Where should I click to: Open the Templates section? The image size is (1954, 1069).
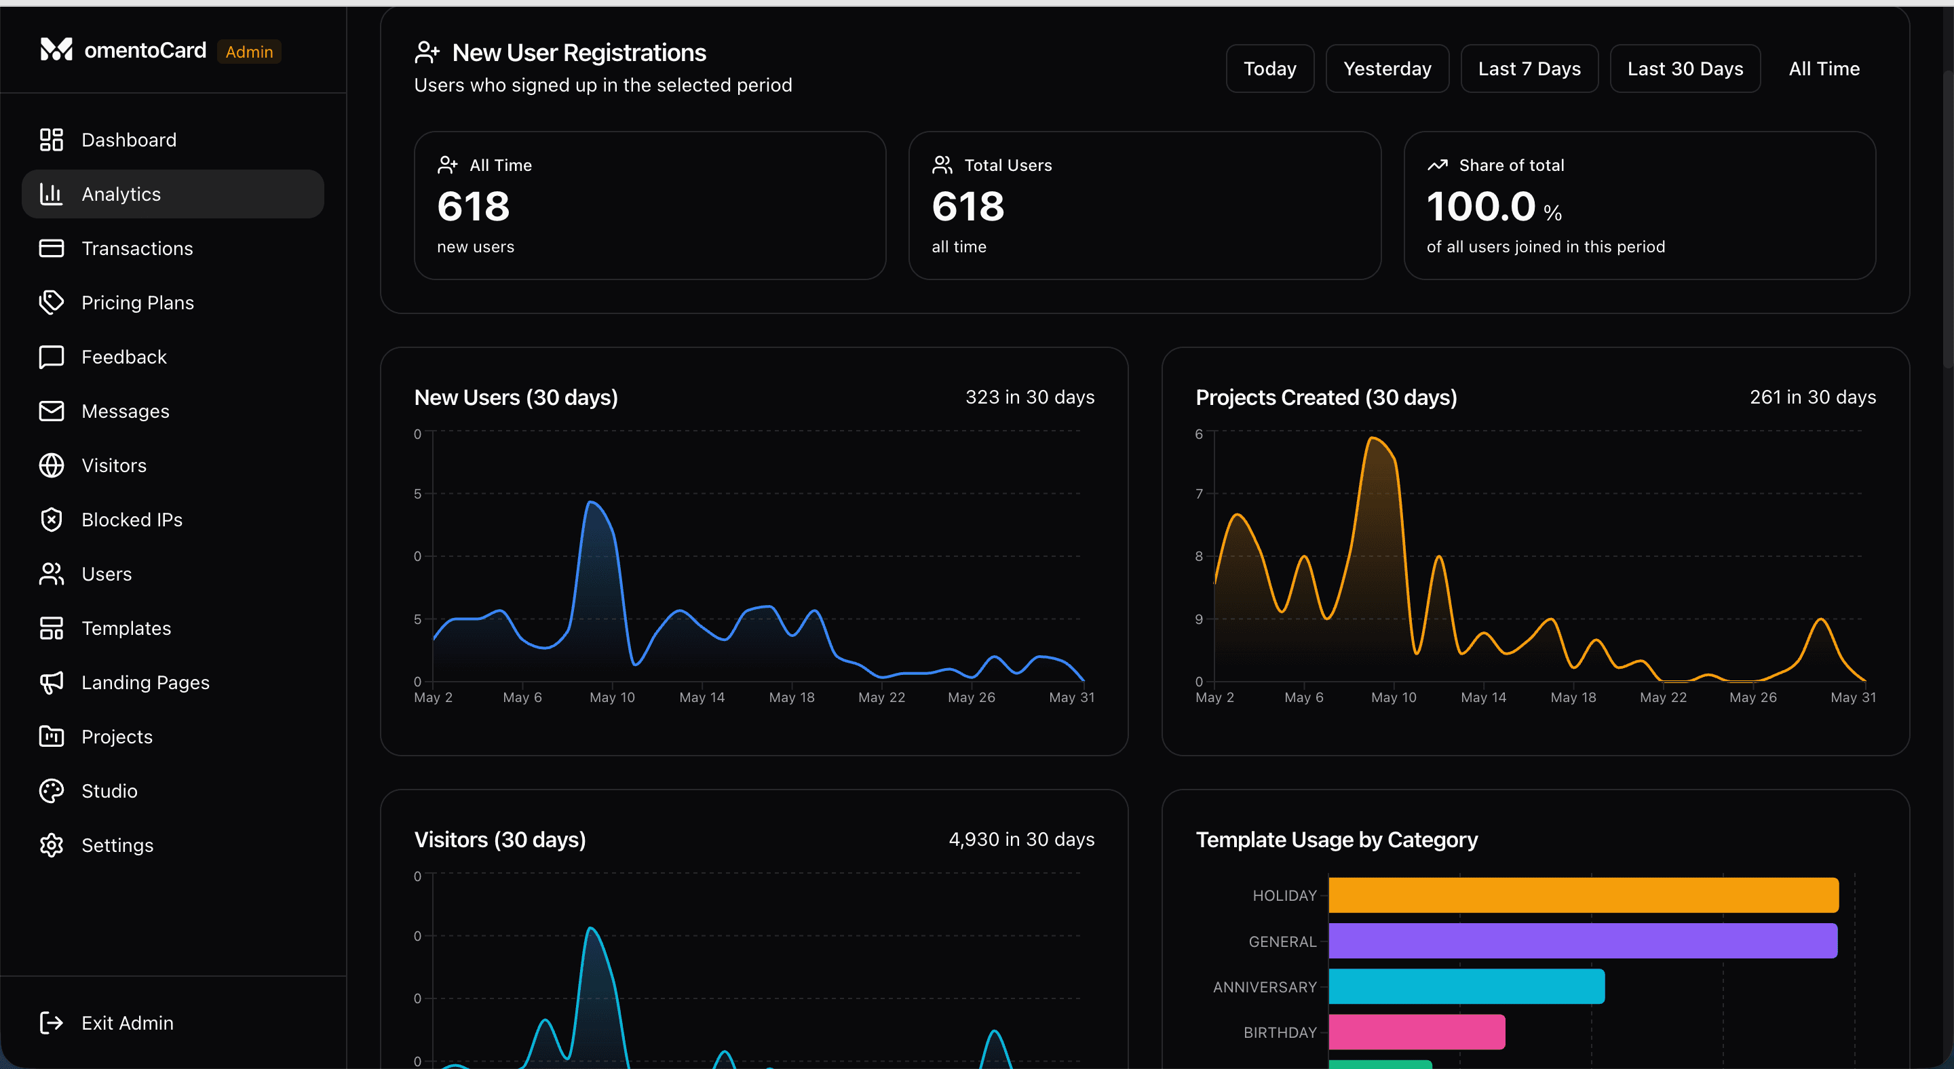pyautogui.click(x=173, y=627)
